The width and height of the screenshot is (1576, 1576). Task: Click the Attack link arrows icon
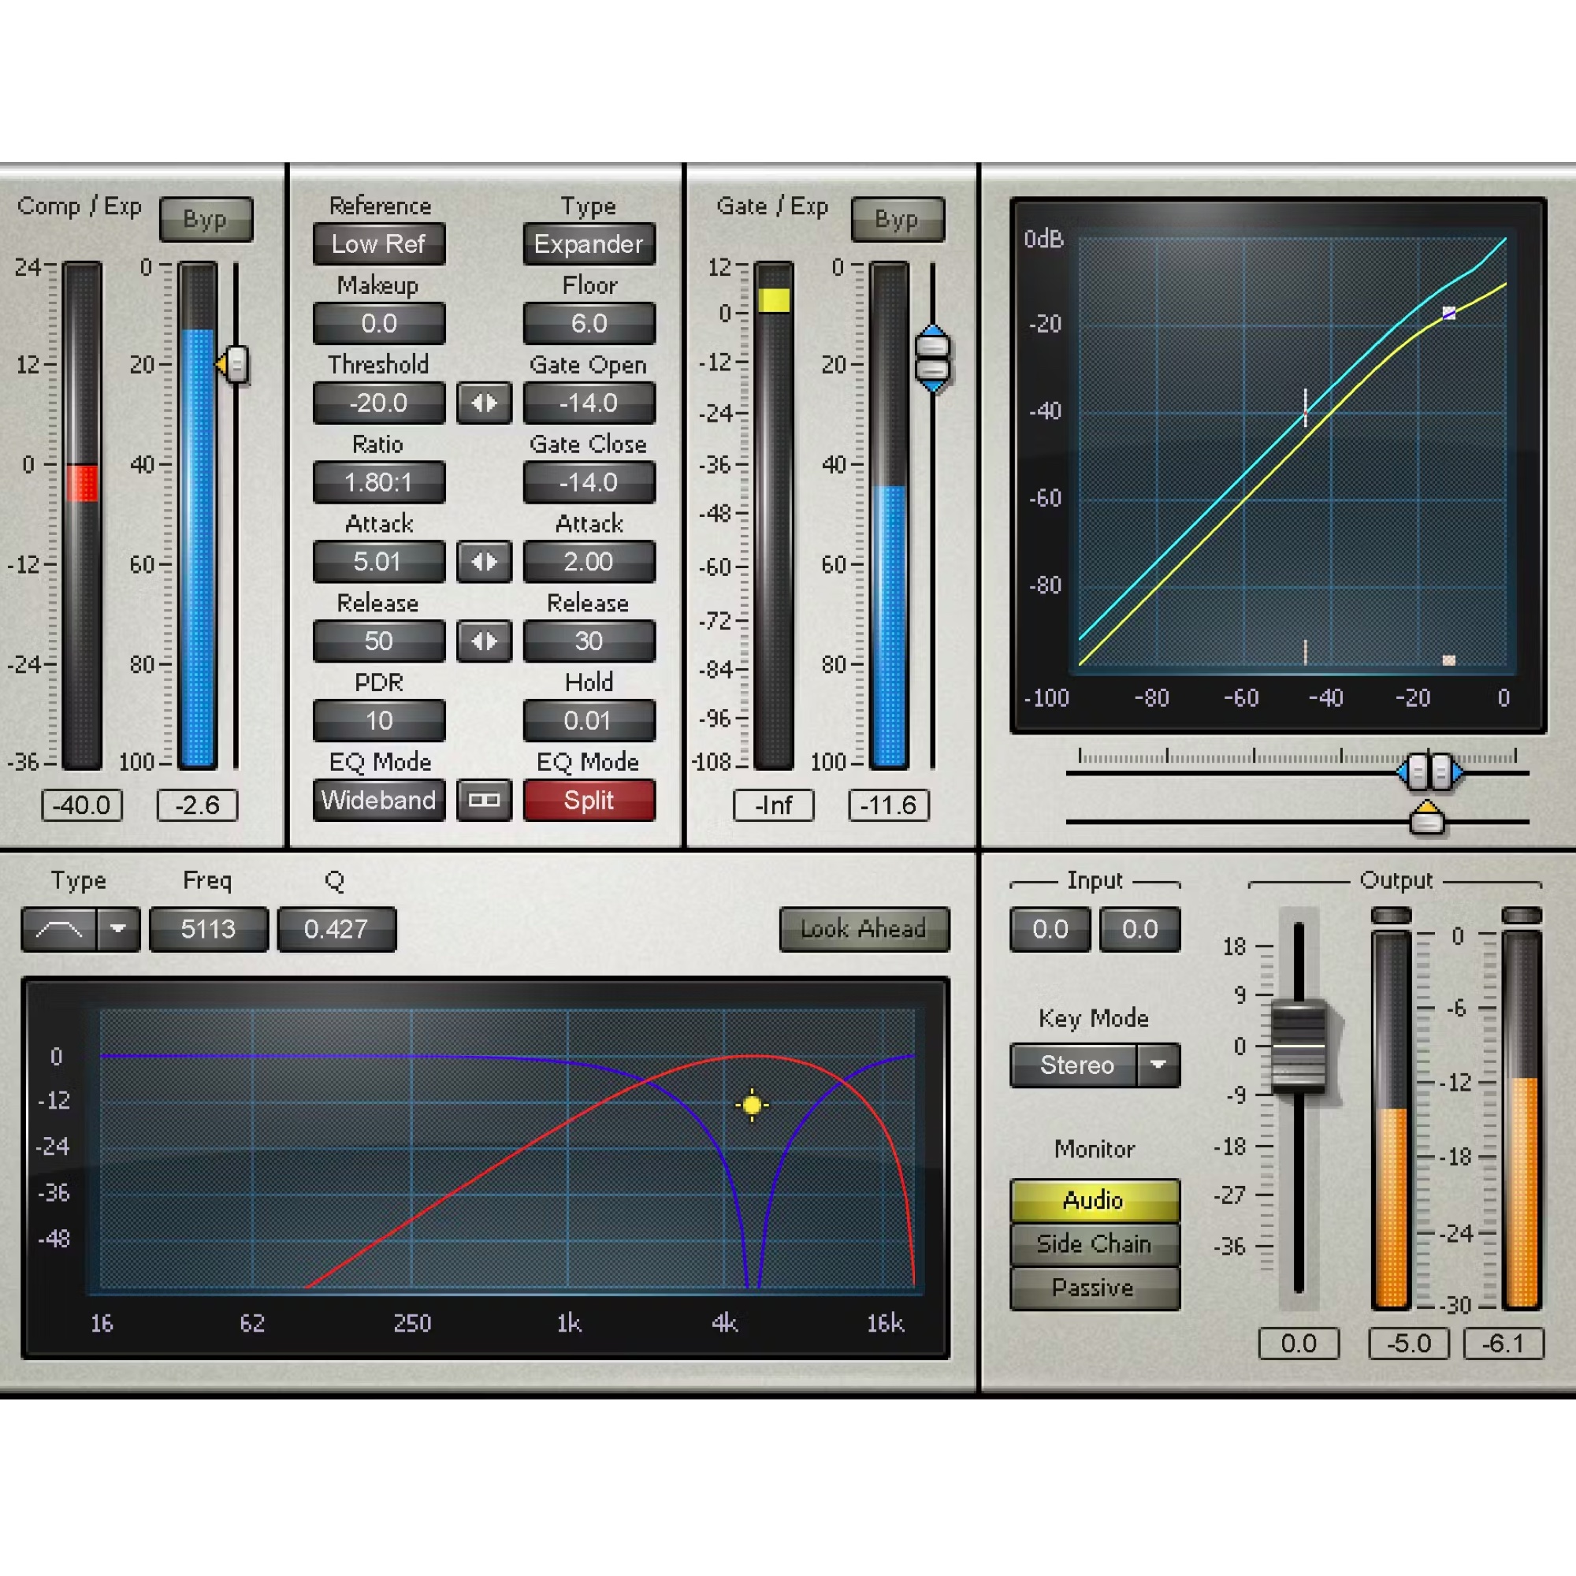pyautogui.click(x=485, y=561)
